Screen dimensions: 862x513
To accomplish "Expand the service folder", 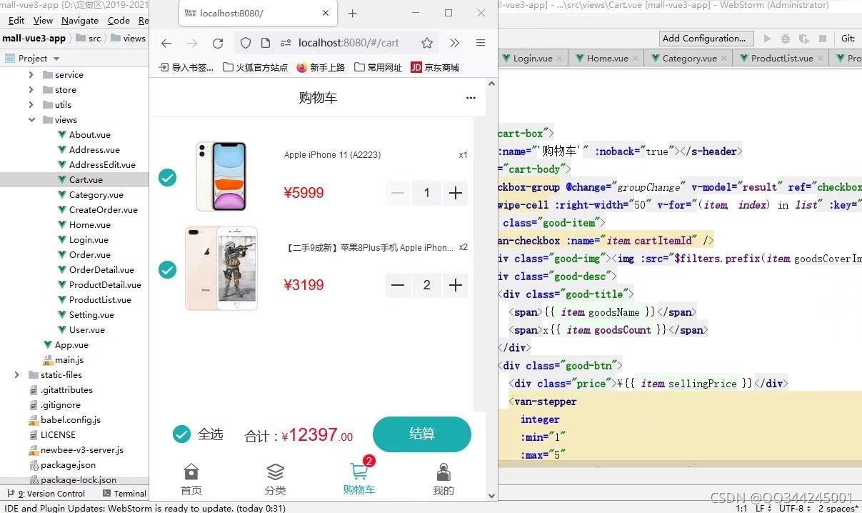I will pos(31,74).
